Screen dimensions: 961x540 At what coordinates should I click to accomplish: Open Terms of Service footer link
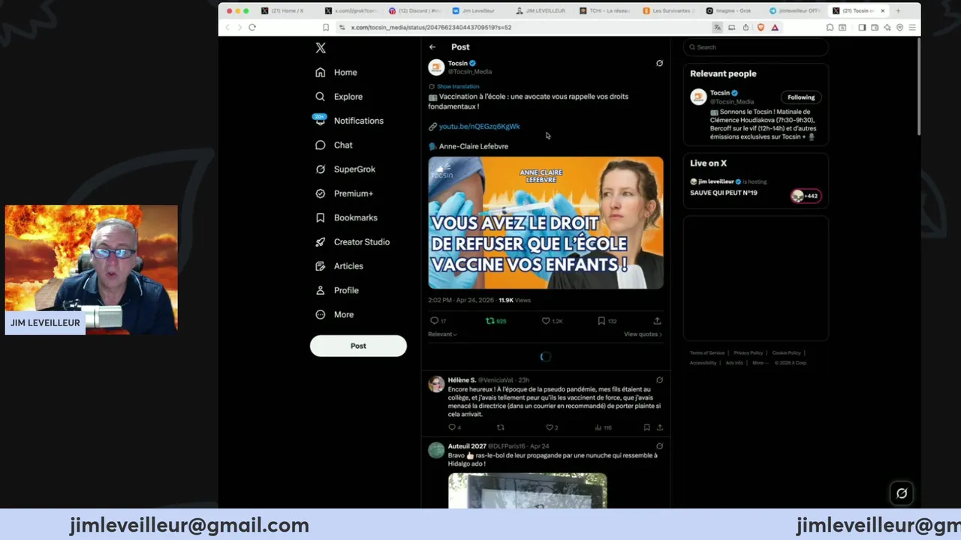(707, 353)
